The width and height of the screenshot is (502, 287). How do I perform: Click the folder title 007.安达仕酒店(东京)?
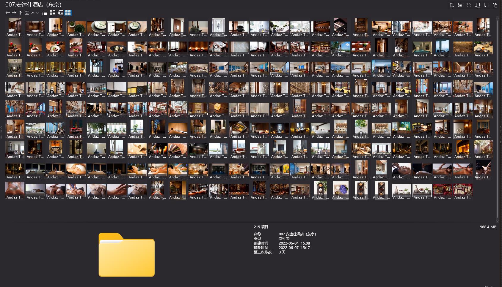click(x=33, y=5)
